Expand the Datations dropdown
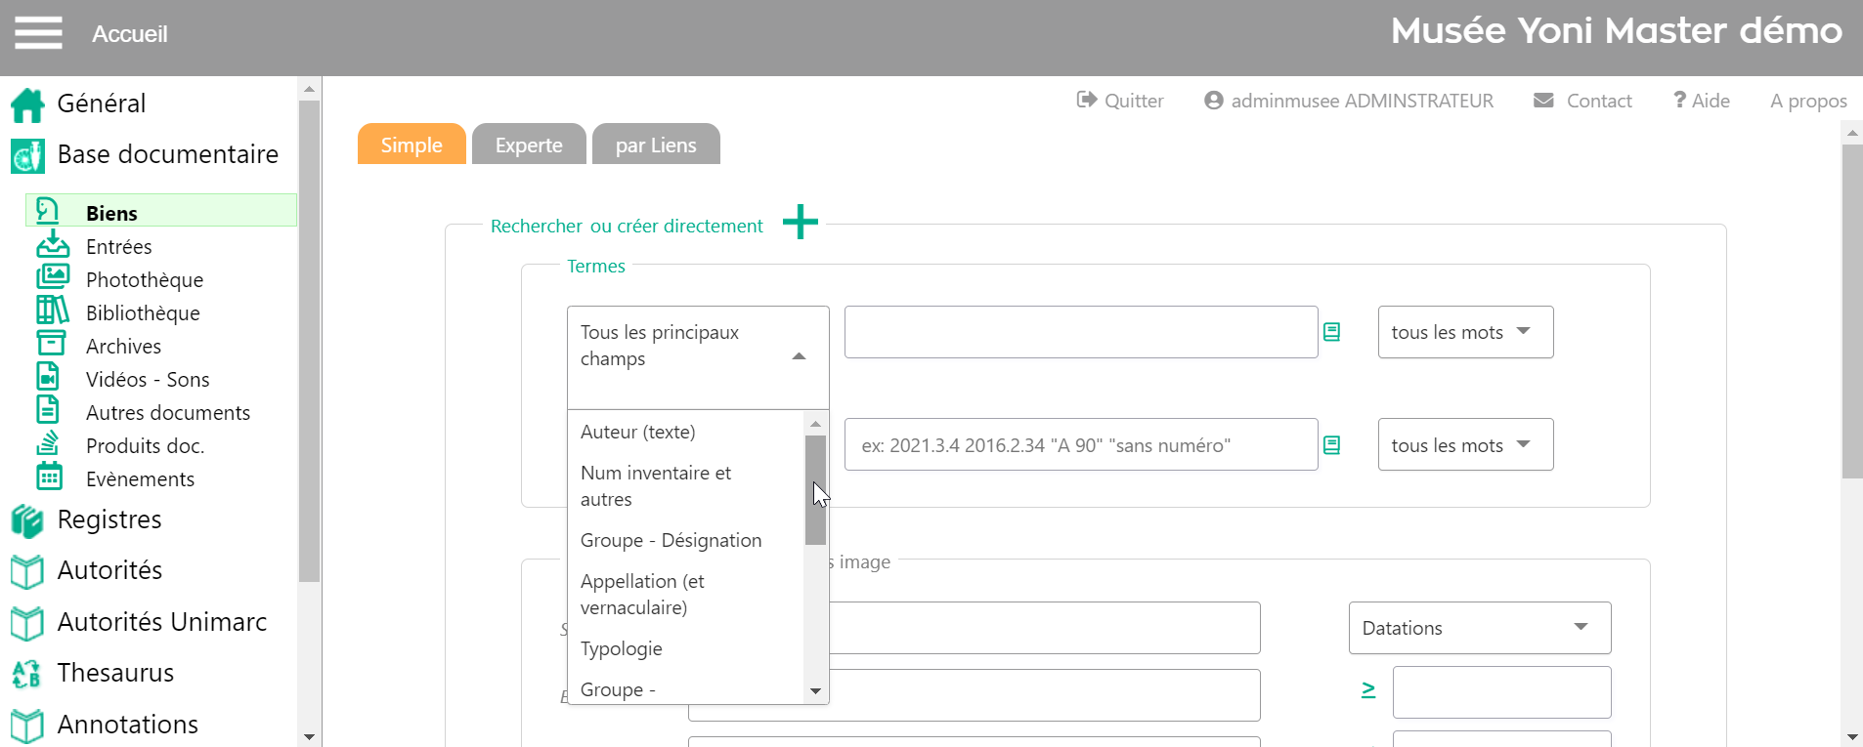 (1479, 628)
